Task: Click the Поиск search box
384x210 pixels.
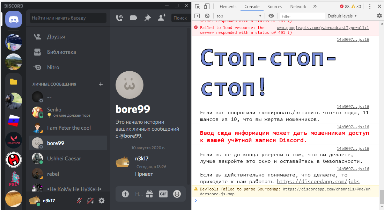Action: point(181,18)
